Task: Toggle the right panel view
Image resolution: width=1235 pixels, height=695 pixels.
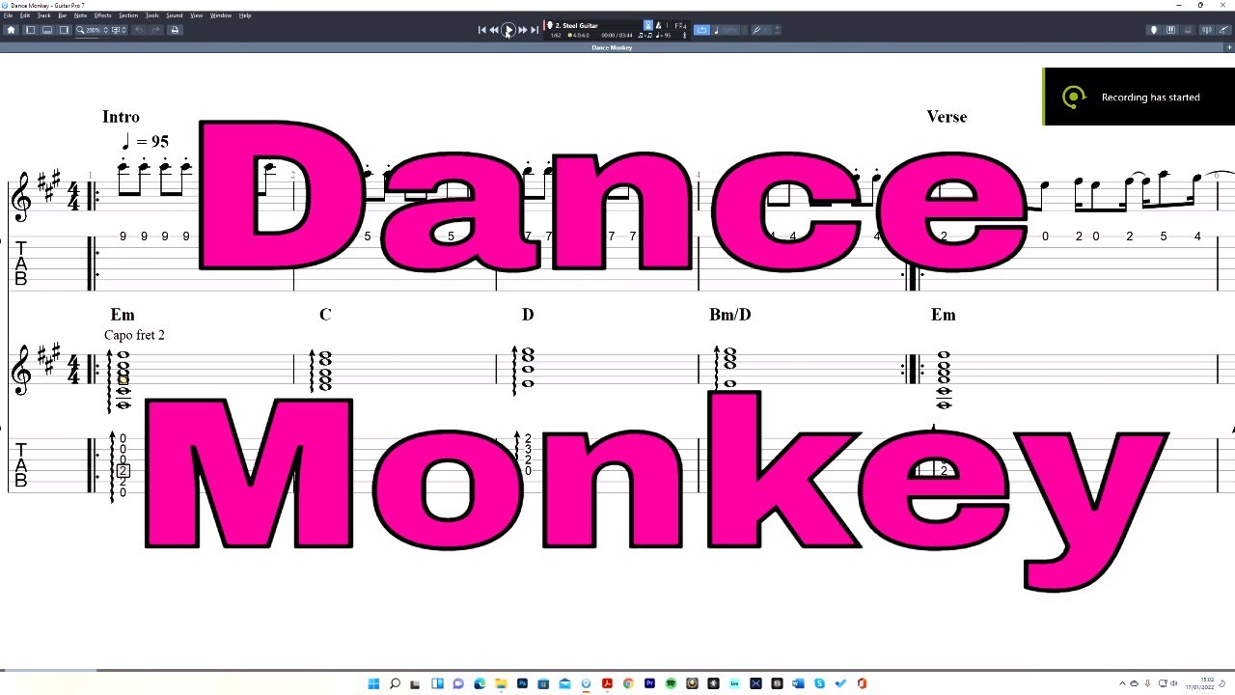Action: click(x=64, y=30)
